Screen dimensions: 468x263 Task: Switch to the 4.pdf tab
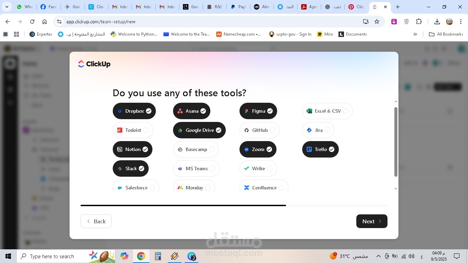click(x=309, y=7)
